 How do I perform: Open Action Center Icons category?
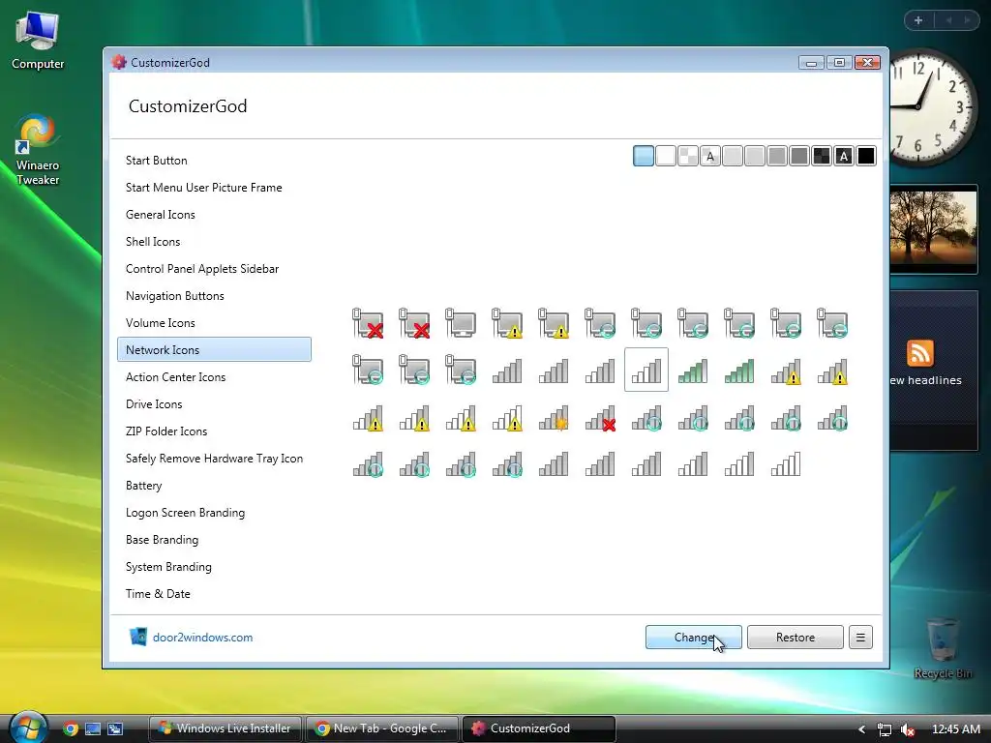214,377
